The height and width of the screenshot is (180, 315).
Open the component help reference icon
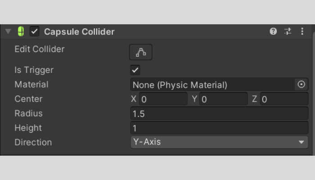click(273, 31)
